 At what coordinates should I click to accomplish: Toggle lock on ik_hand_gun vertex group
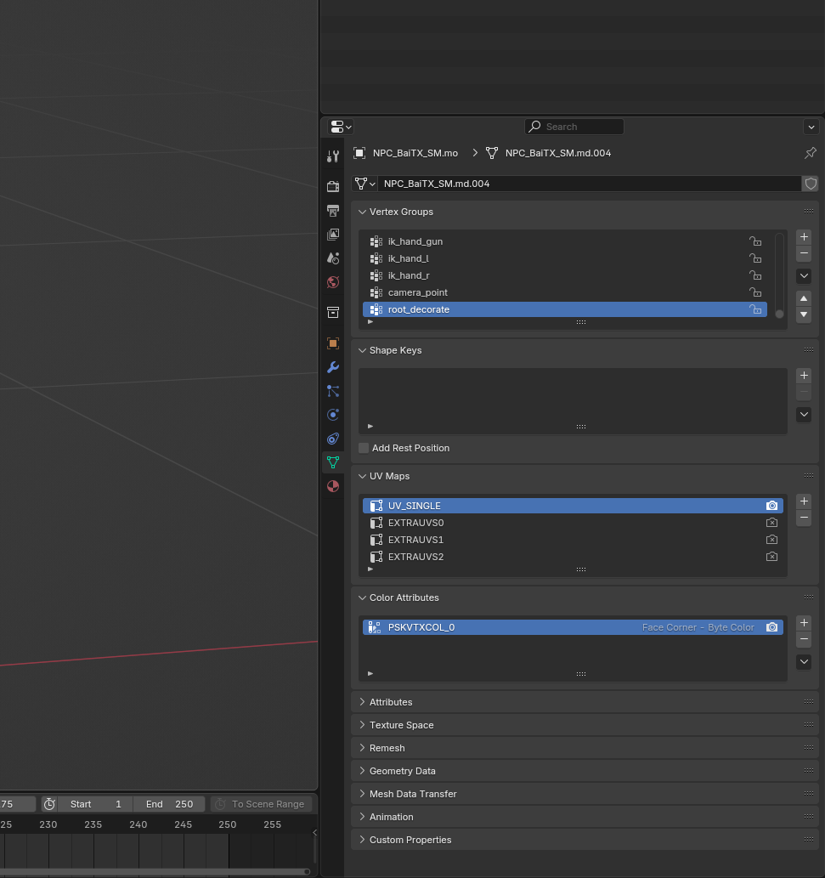[755, 241]
